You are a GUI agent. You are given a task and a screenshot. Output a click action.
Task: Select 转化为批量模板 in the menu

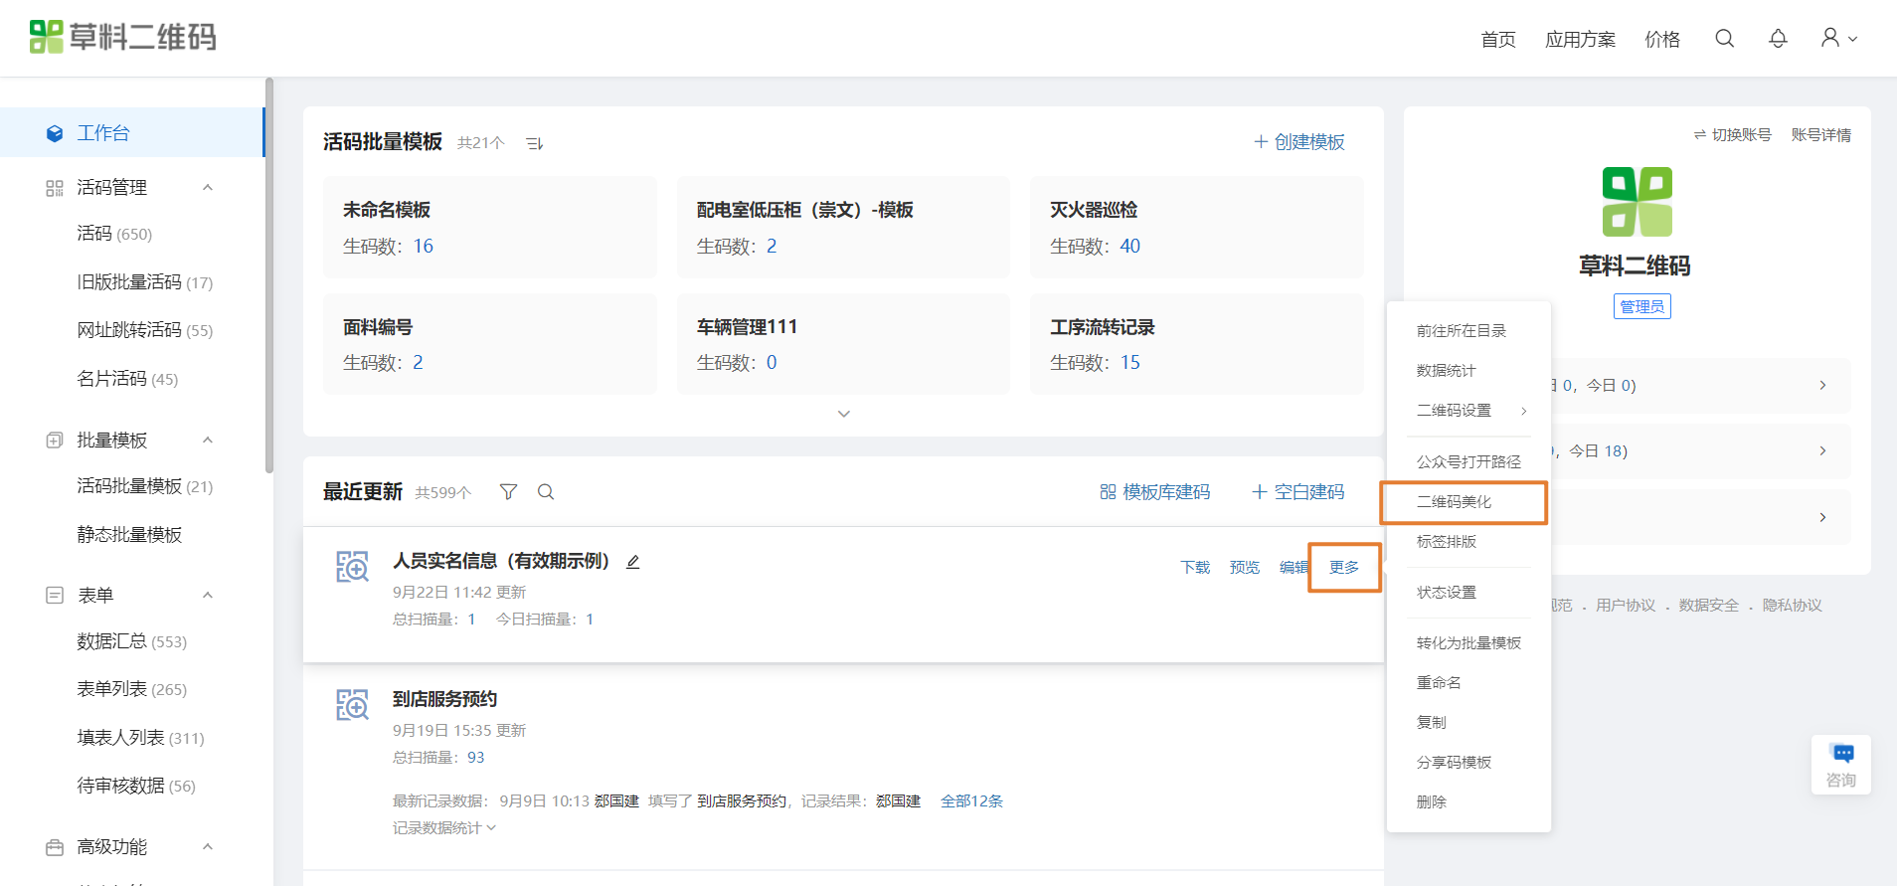tap(1468, 643)
